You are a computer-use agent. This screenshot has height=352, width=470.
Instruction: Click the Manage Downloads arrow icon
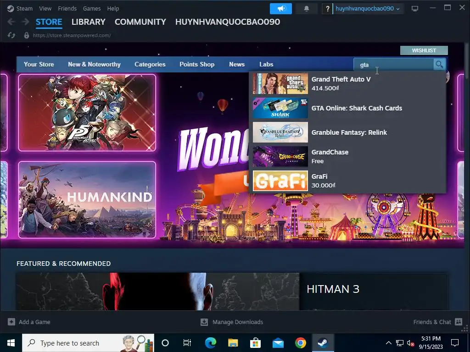(204, 322)
